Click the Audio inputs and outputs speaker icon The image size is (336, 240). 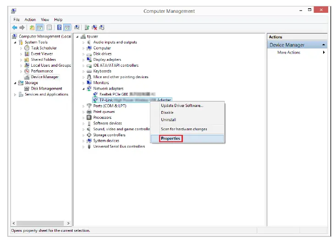click(89, 42)
